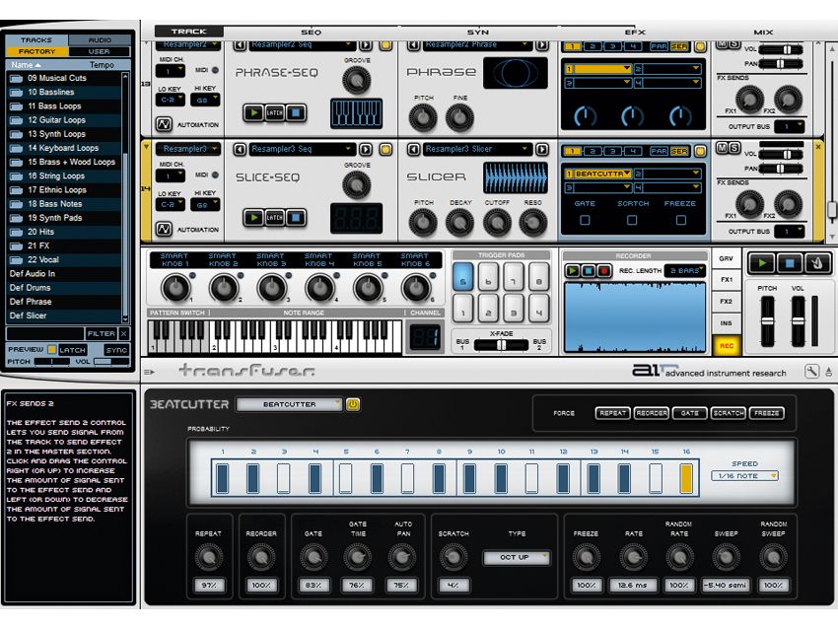This screenshot has height=629, width=838.
Task: Open the Speed 1/16 Note dropdown
Action: tap(744, 475)
